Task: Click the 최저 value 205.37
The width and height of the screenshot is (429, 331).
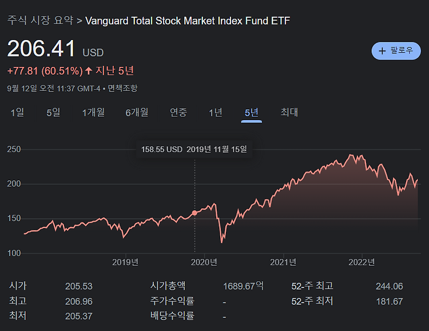Action: [x=79, y=316]
